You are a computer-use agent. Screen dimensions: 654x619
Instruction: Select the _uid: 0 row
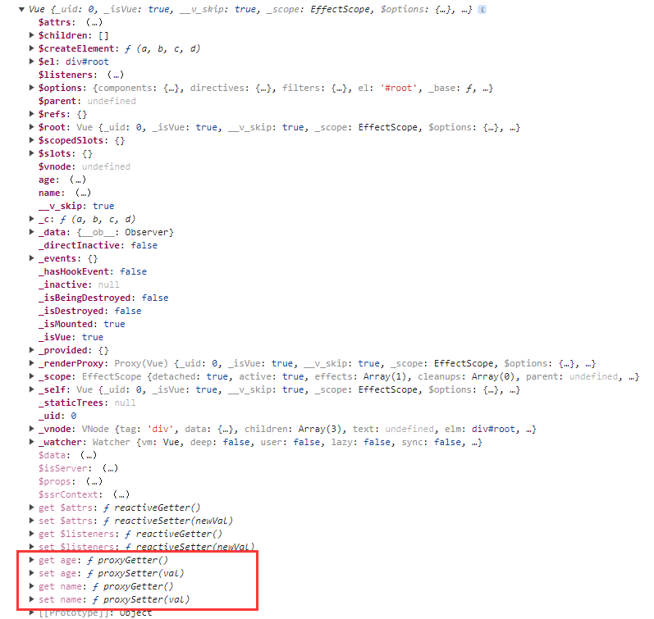click(57, 416)
